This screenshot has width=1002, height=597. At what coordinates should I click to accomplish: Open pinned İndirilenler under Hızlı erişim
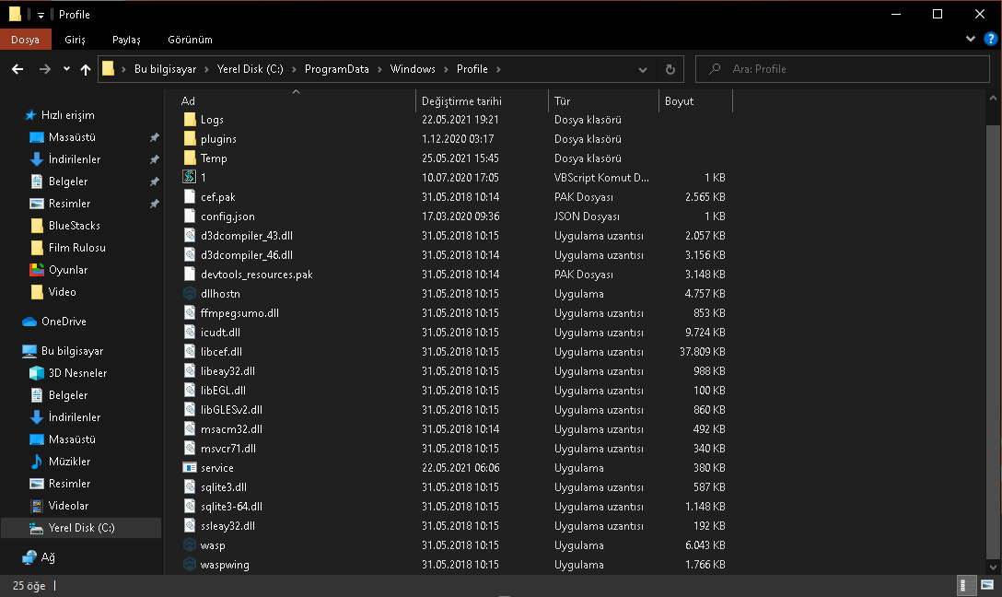pos(74,159)
